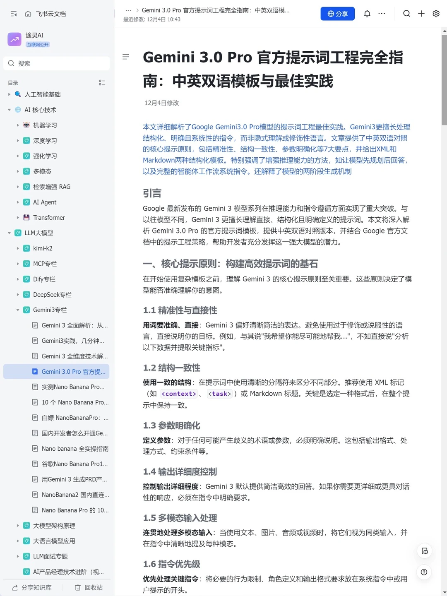
Task: Click the 人工智能基础 magnifier icon
Action: click(18, 94)
